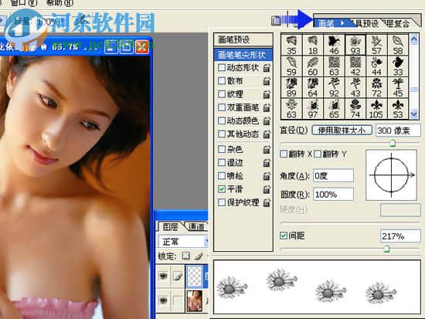This screenshot has height=319, width=425.
Task: Click the spacing field showing 217%
Action: click(x=400, y=236)
